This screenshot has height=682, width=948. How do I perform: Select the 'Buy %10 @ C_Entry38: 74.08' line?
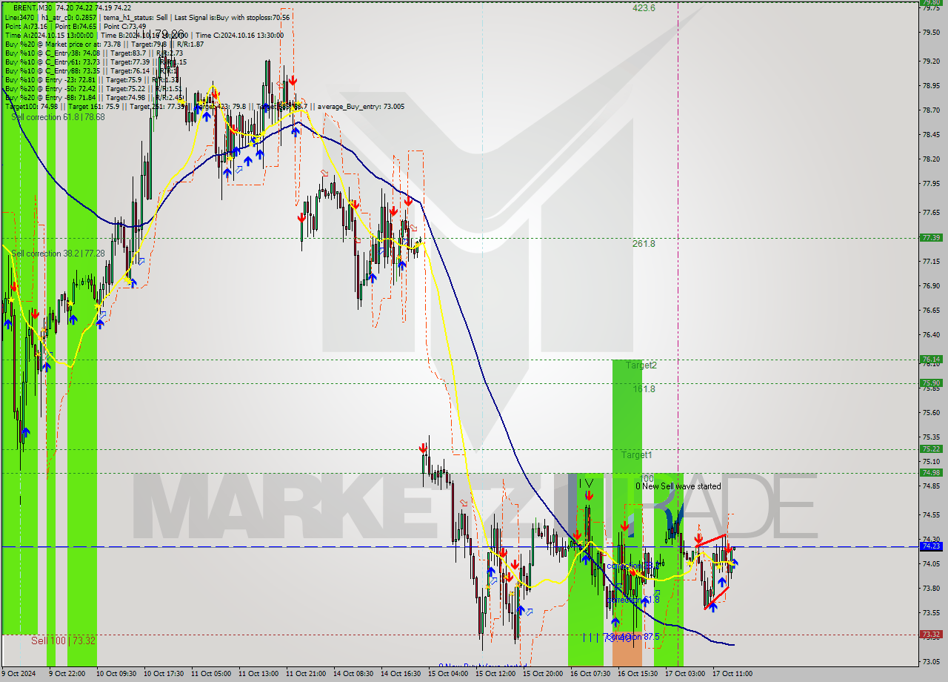pyautogui.click(x=52, y=53)
